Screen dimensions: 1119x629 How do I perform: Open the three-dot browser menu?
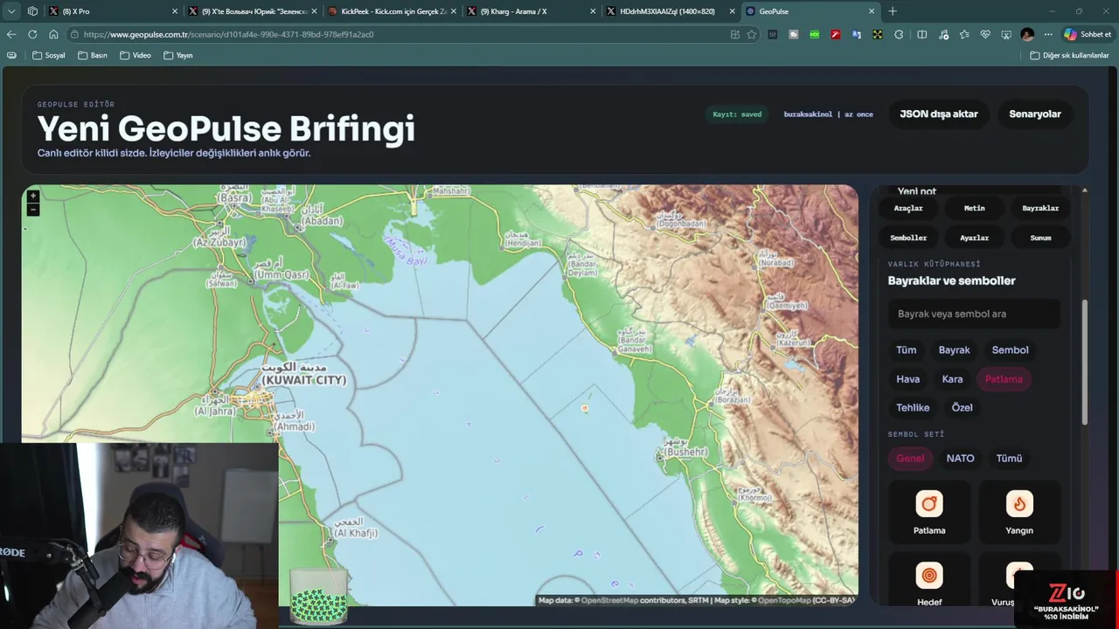[1048, 34]
